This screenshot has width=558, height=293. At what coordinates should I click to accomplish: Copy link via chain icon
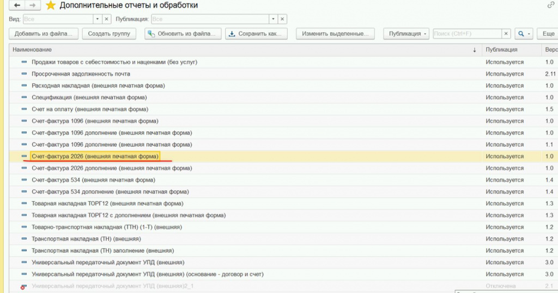[551, 4]
